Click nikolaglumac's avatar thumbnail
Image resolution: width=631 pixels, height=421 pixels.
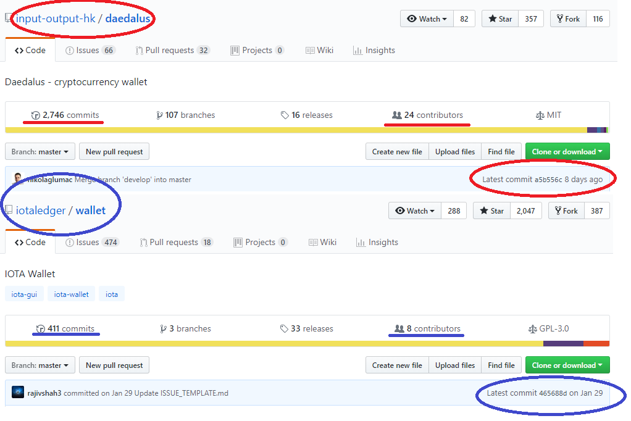click(x=17, y=180)
